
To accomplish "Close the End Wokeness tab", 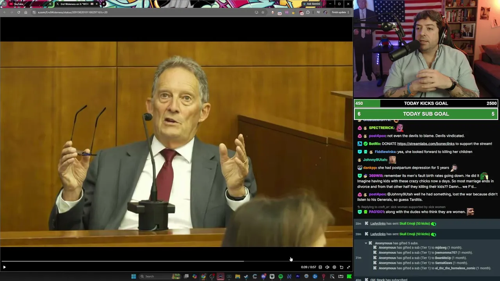I will click(96, 4).
